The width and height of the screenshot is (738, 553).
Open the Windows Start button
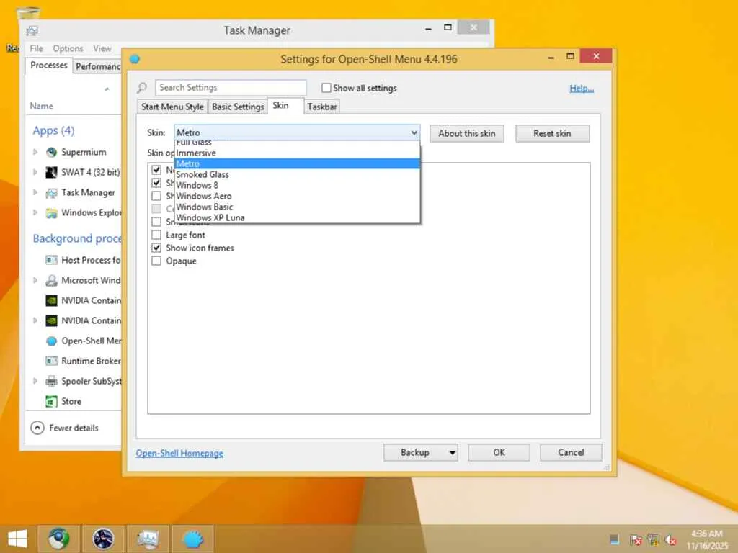coord(17,539)
